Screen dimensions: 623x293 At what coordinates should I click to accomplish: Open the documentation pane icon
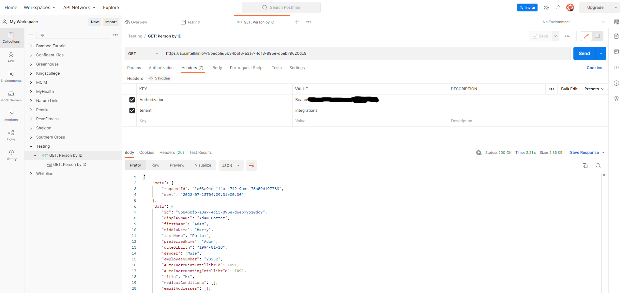[x=616, y=36]
